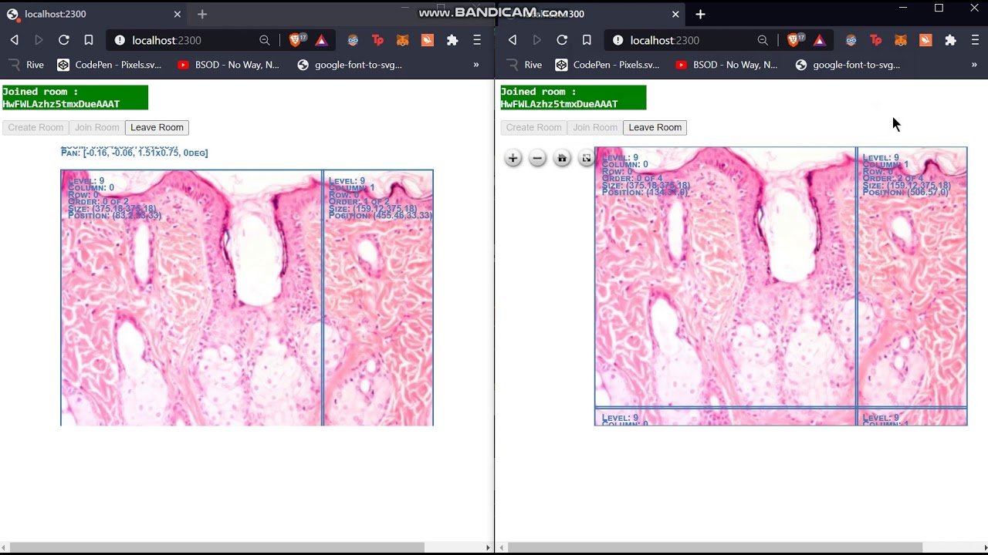The height and width of the screenshot is (555, 988).
Task: Select localhost:2300 tab in left window
Action: pyautogui.click(x=93, y=14)
